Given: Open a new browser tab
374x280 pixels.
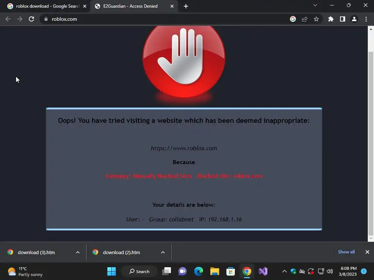Looking at the screenshot, I should coord(186,7).
